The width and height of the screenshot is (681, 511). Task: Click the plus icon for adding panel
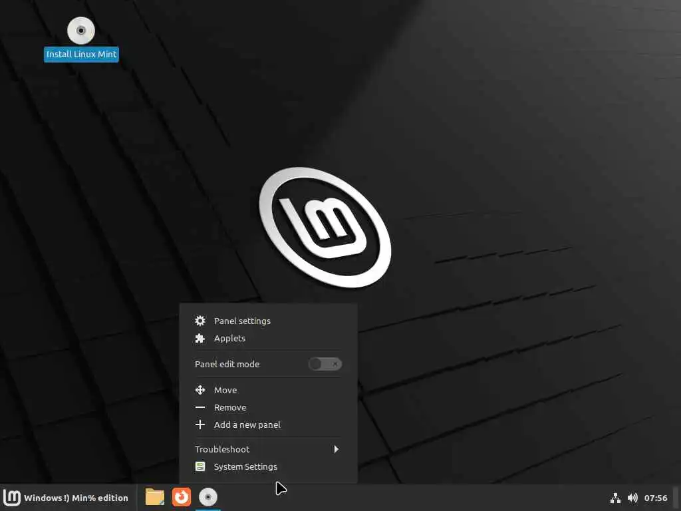(200, 425)
